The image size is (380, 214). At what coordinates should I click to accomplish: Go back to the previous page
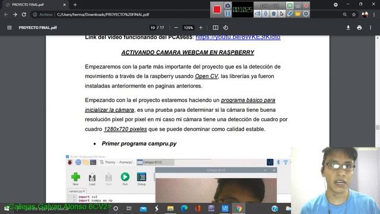(x=6, y=14)
